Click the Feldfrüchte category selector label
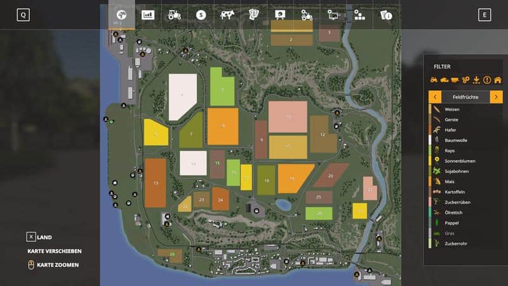The width and height of the screenshot is (508, 286). pyautogui.click(x=465, y=97)
